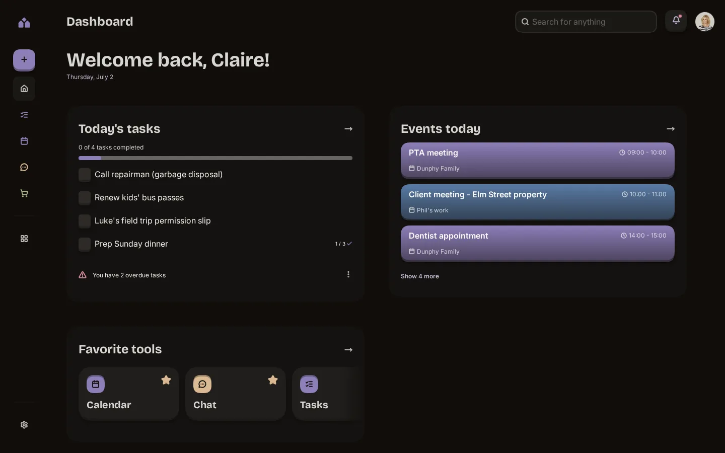
Task: Open the Dentist appointment event
Action: click(x=538, y=243)
